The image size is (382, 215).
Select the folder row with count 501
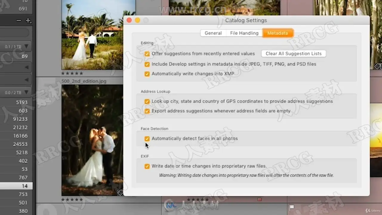pyautogui.click(x=16, y=203)
